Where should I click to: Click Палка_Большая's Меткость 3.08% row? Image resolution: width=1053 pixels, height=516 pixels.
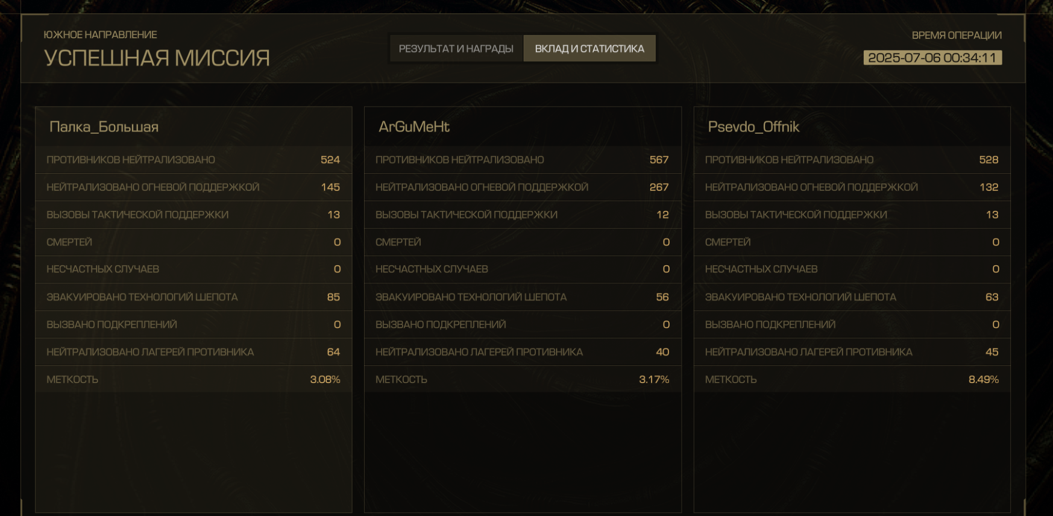coord(193,379)
